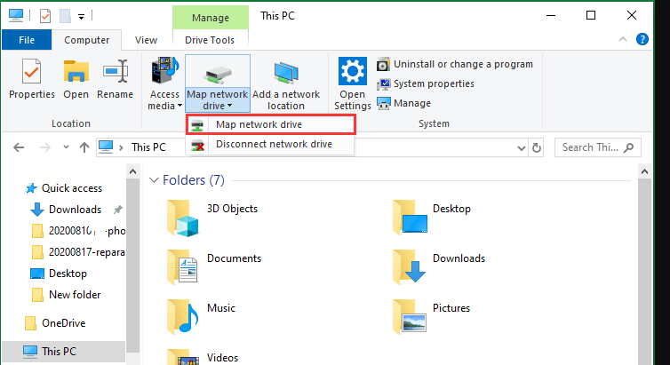Image resolution: width=670 pixels, height=365 pixels.
Task: Click Manage in the System group
Action: [x=403, y=103]
